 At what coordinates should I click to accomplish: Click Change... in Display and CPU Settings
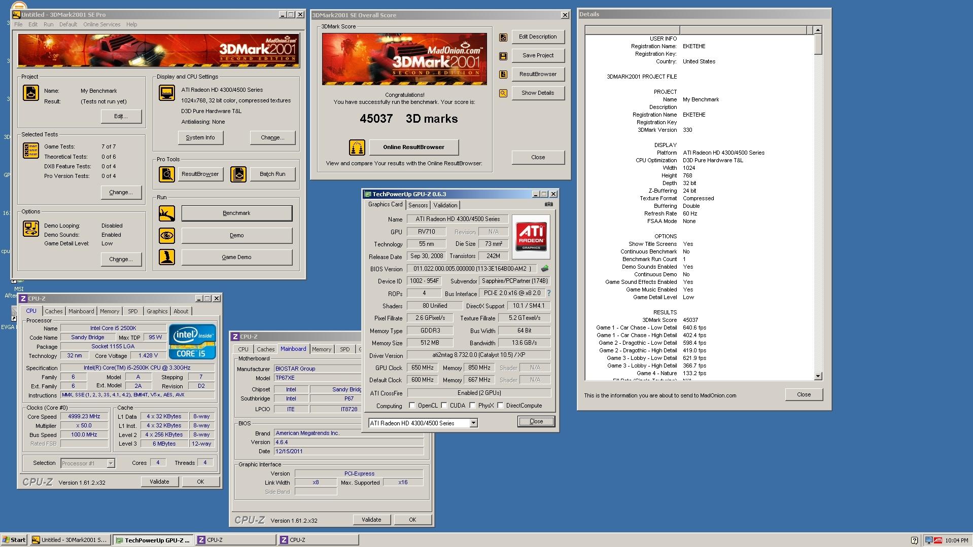(272, 137)
